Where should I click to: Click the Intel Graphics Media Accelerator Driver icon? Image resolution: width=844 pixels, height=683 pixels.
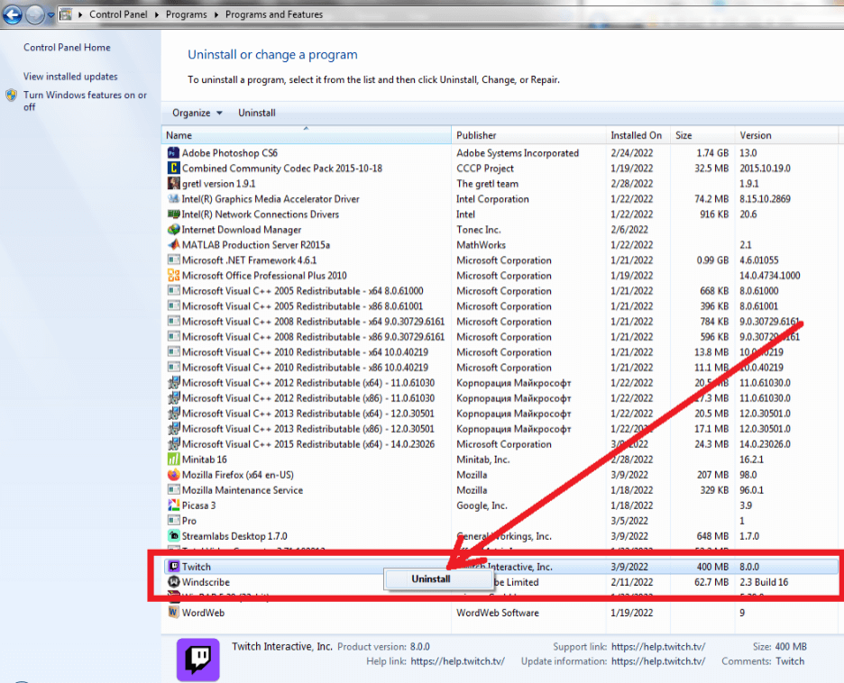pyautogui.click(x=173, y=199)
